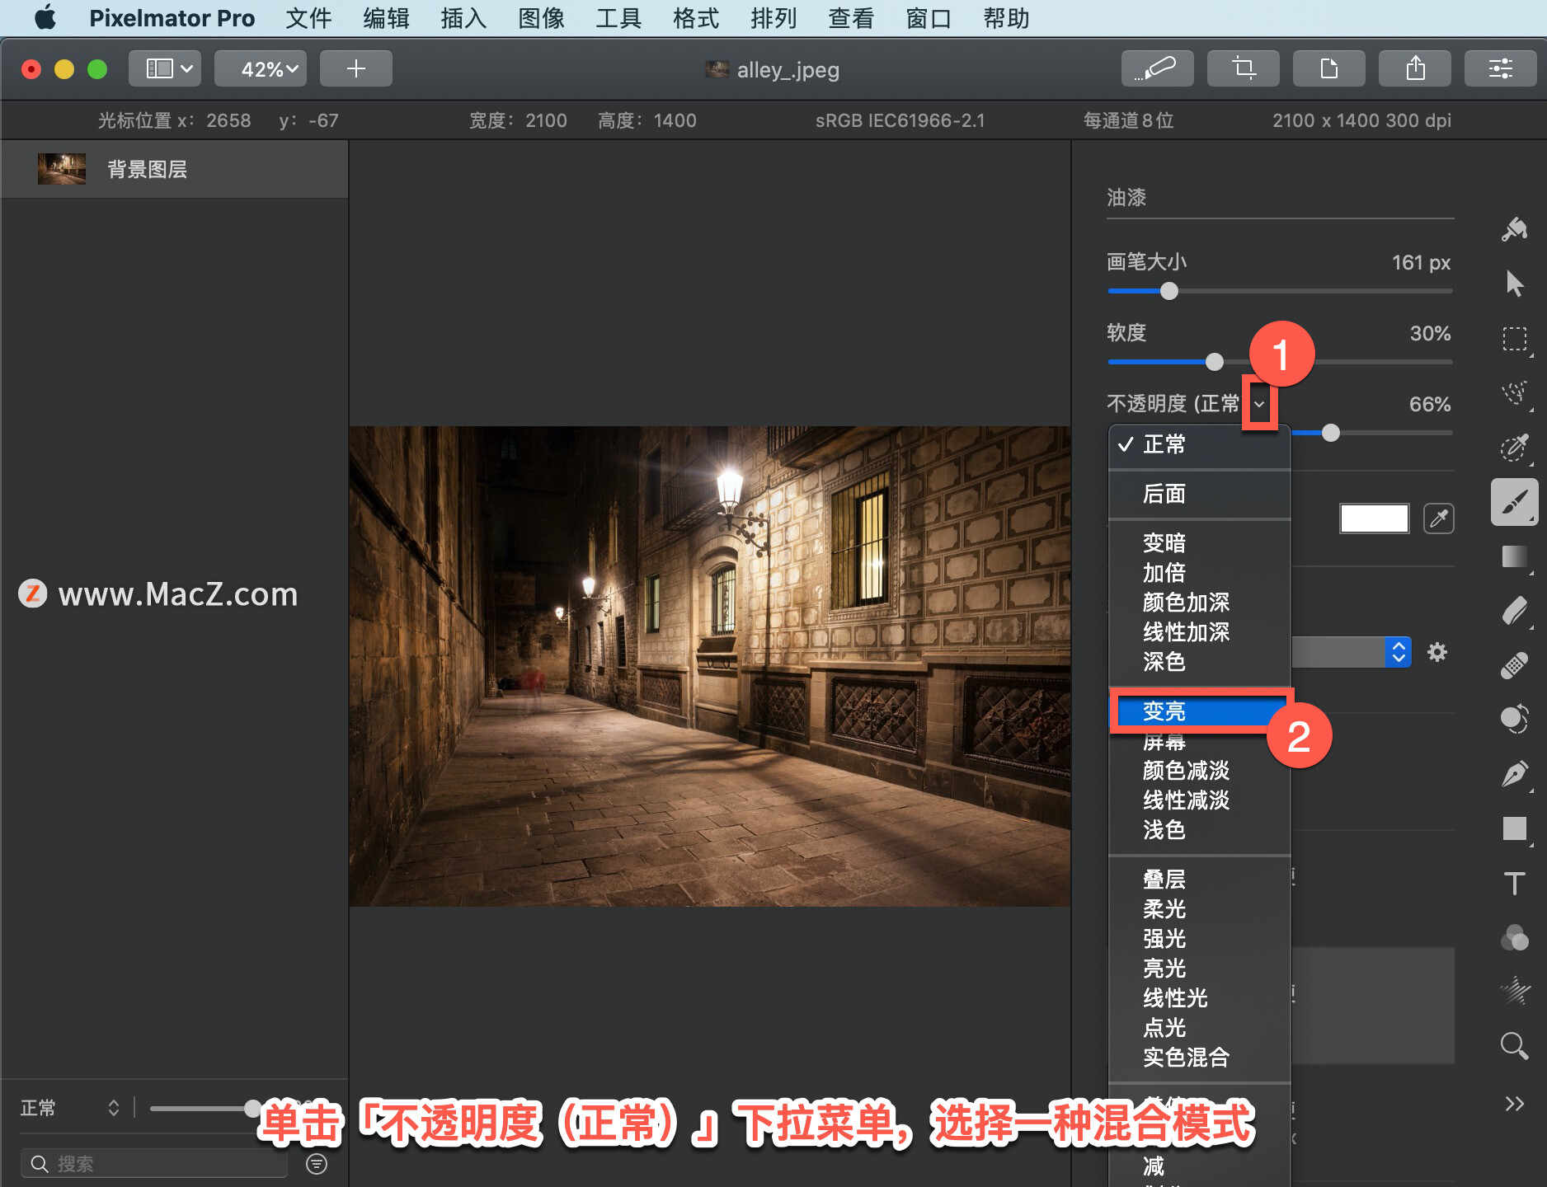1547x1187 pixels.
Task: Choose 深色 blend mode
Action: tap(1200, 662)
